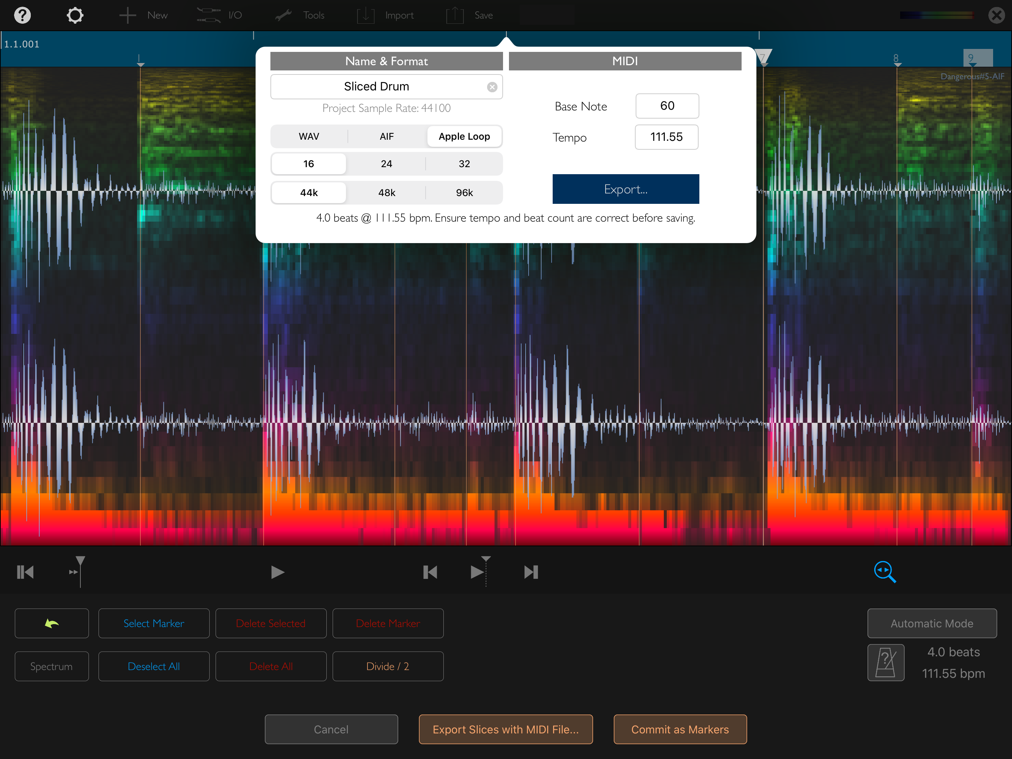Open the Tools menu

click(300, 15)
